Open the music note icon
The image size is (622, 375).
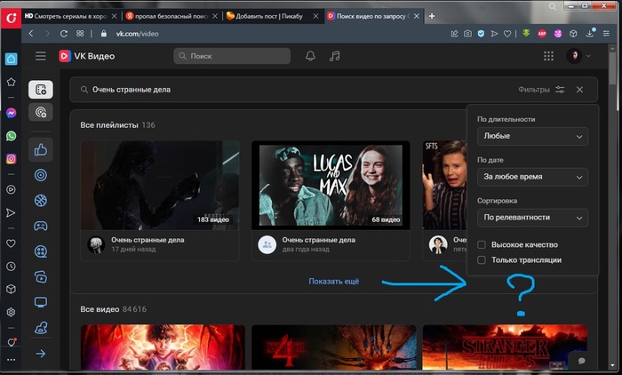coord(334,56)
